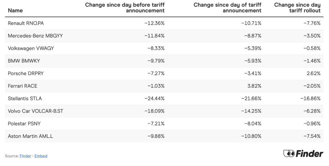Click the day of tariff announcement header
The width and height of the screenshot is (329, 166).
pyautogui.click(x=227, y=8)
